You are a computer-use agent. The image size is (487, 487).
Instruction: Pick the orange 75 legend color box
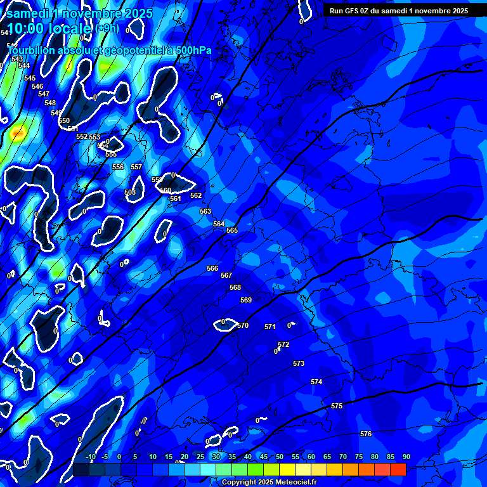[x=351, y=470]
